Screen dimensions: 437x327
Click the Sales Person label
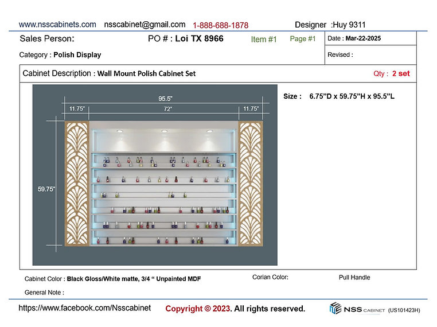(47, 38)
